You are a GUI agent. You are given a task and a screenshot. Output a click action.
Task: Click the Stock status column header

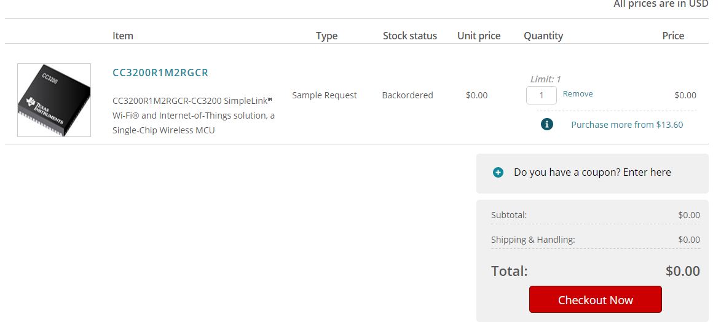(x=409, y=36)
